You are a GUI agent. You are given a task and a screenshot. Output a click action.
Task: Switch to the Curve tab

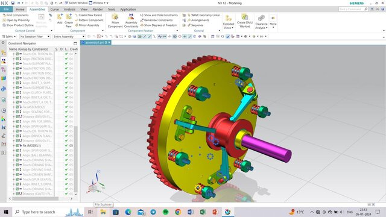(54, 10)
